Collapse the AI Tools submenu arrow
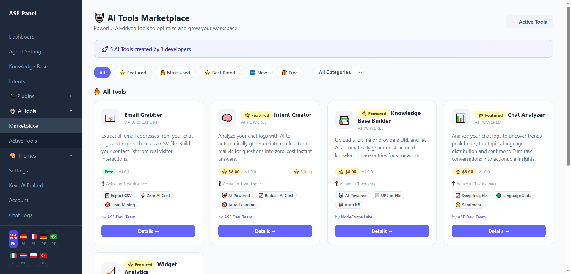Viewport: 571px width, 274px height. 71,111
